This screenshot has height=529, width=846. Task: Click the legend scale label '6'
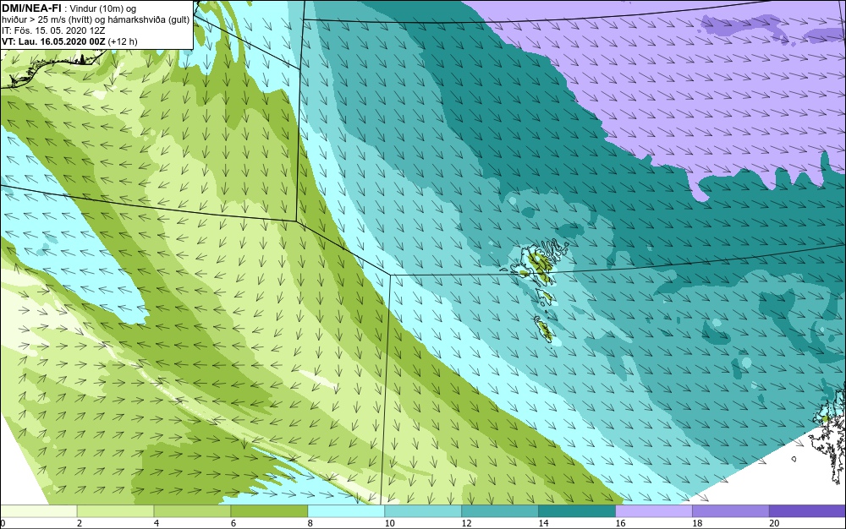[233, 523]
